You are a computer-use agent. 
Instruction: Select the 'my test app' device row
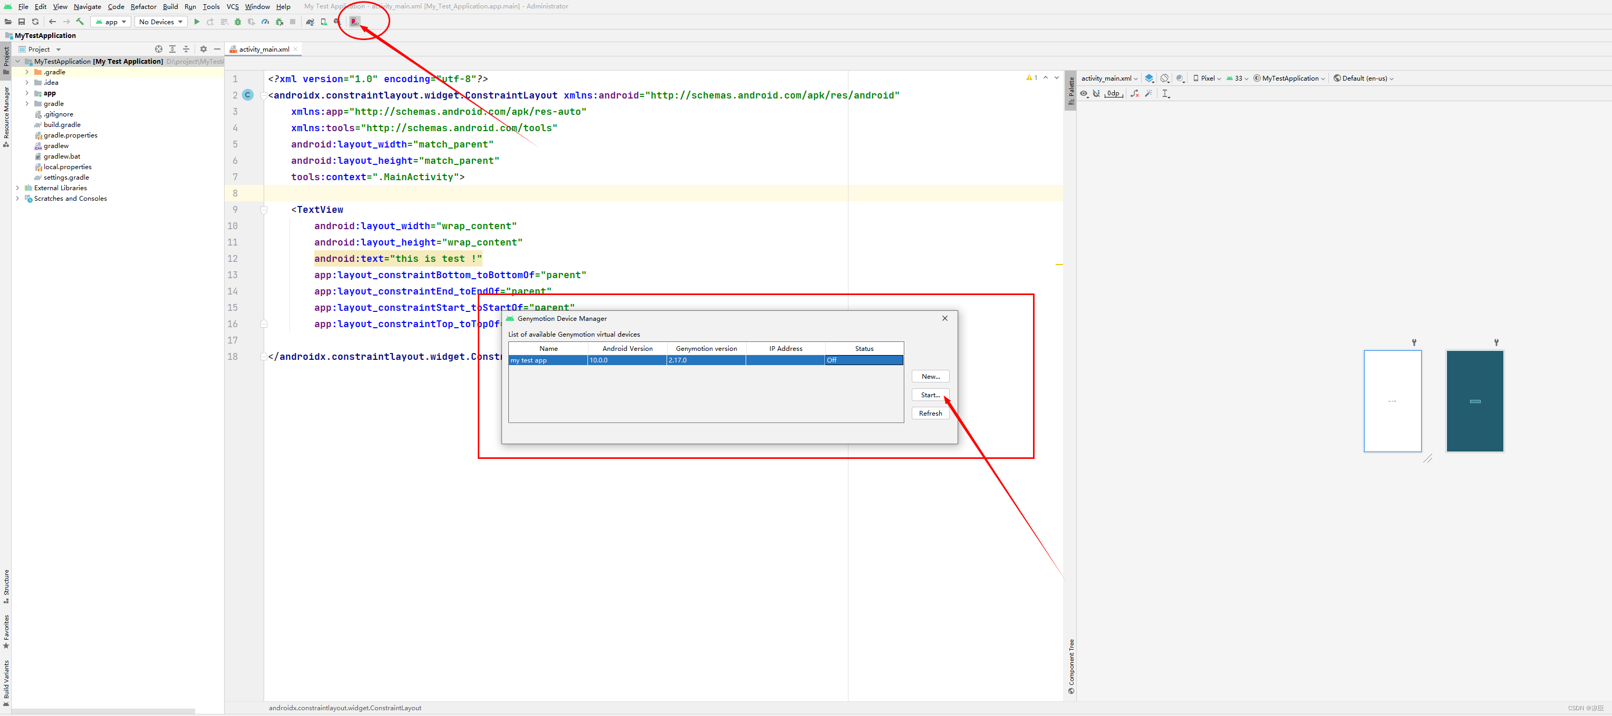(x=547, y=360)
